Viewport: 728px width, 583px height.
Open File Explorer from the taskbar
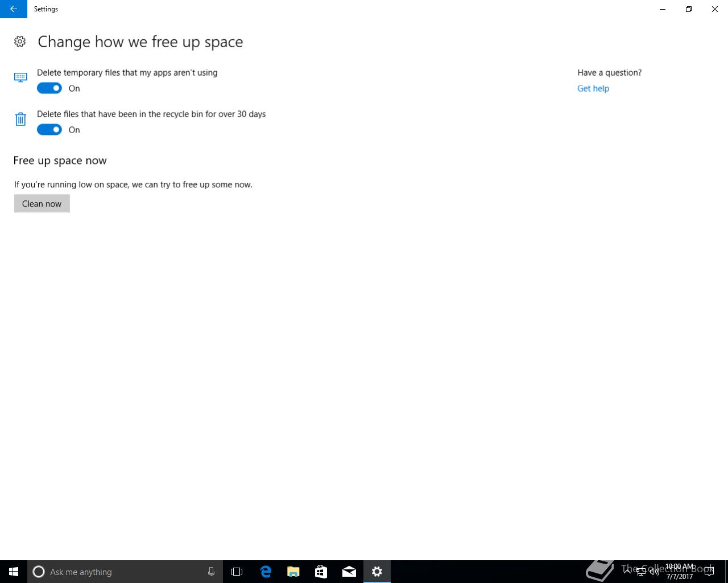(x=293, y=572)
